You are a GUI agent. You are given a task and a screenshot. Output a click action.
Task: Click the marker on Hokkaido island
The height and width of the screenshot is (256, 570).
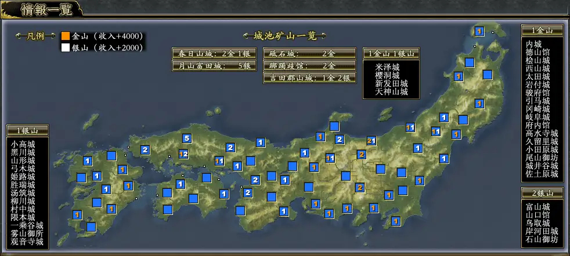tap(479, 31)
